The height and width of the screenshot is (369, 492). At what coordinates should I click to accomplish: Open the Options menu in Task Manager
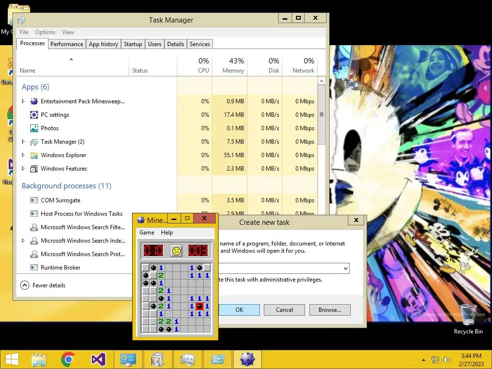[x=45, y=32]
